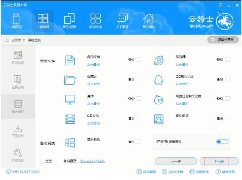Screen dimensions: 242x180
Task: Check the QQ聊天记录 backup checkbox
Action: click(x=227, y=79)
